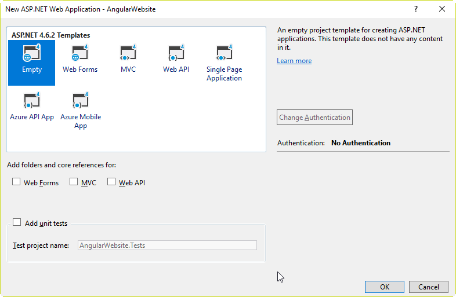This screenshot has height=297, width=456.
Task: Click the Test project name field
Action: 167,245
